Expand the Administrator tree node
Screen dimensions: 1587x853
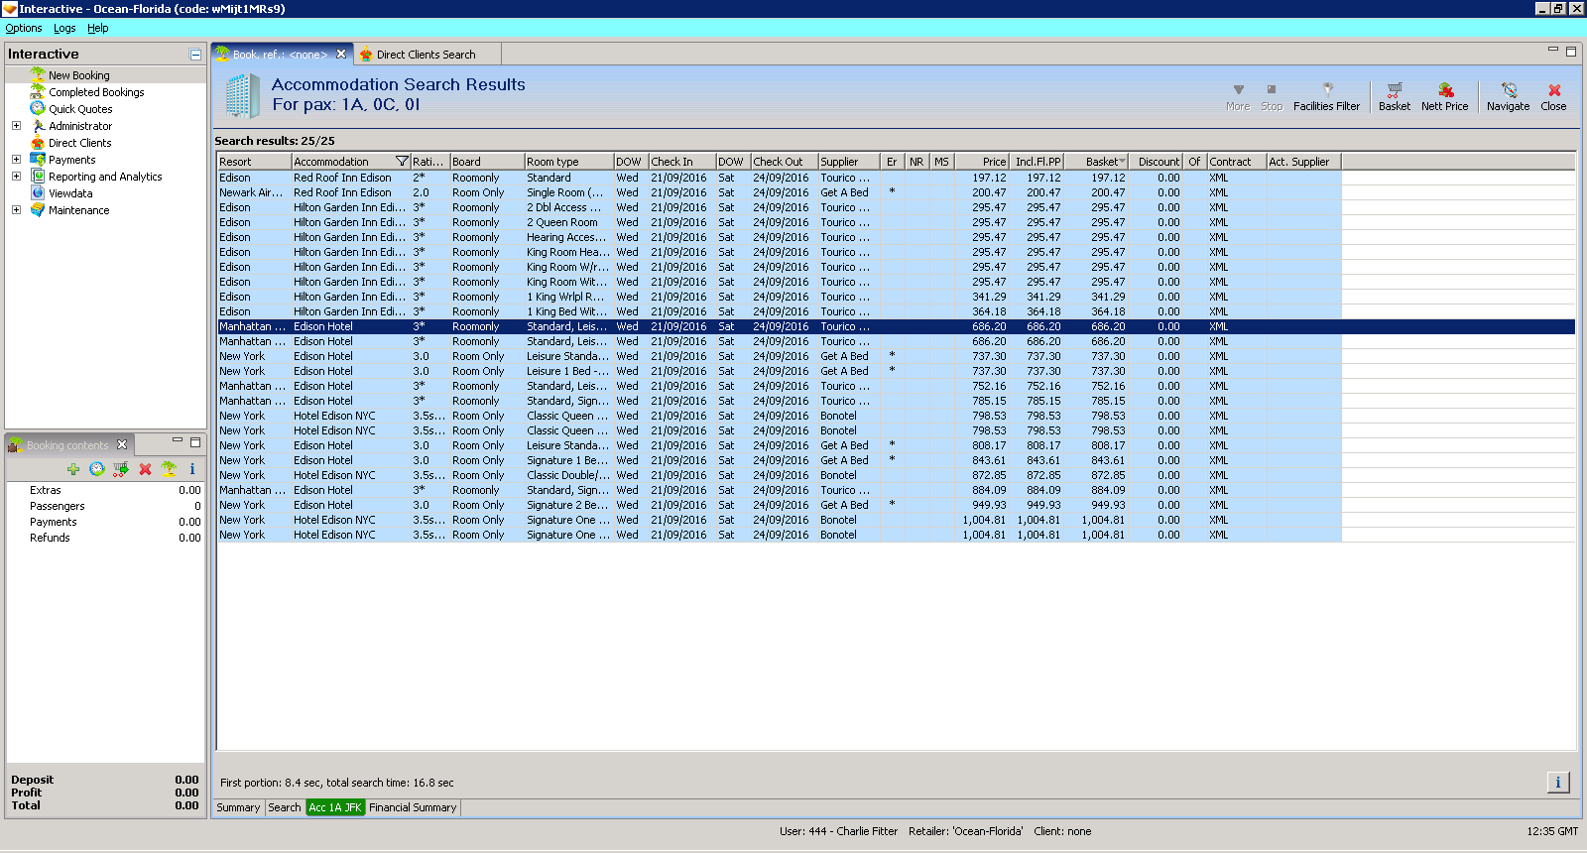pyautogui.click(x=16, y=126)
